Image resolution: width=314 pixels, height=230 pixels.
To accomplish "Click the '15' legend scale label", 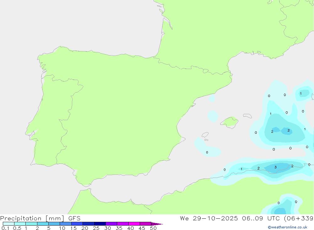I will (x=73, y=228).
